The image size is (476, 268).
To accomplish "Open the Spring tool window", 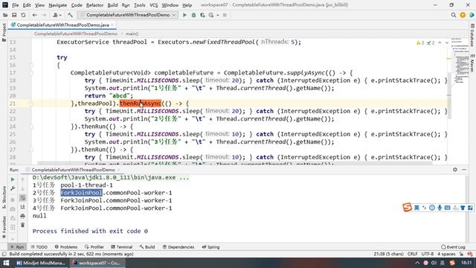I will [210, 247].
